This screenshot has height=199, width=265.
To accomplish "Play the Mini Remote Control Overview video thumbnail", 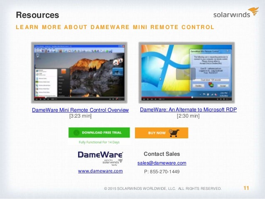I will point(79,72).
